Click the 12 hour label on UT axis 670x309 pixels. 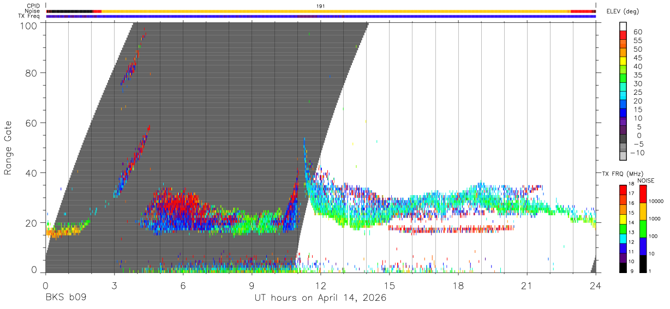click(x=321, y=286)
